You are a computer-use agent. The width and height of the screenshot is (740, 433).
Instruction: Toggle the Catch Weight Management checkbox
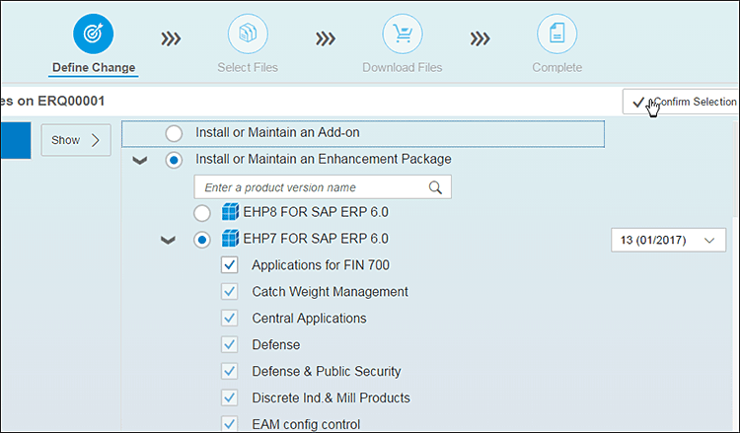pyautogui.click(x=230, y=292)
